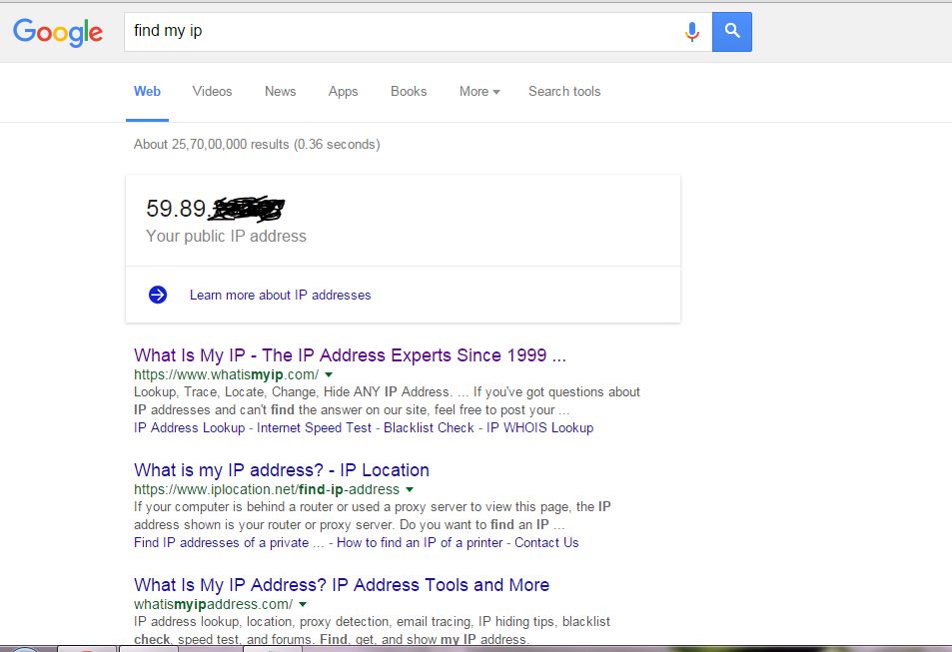The width and height of the screenshot is (952, 652).
Task: Click the '59.89' IP address number
Action: coord(176,209)
